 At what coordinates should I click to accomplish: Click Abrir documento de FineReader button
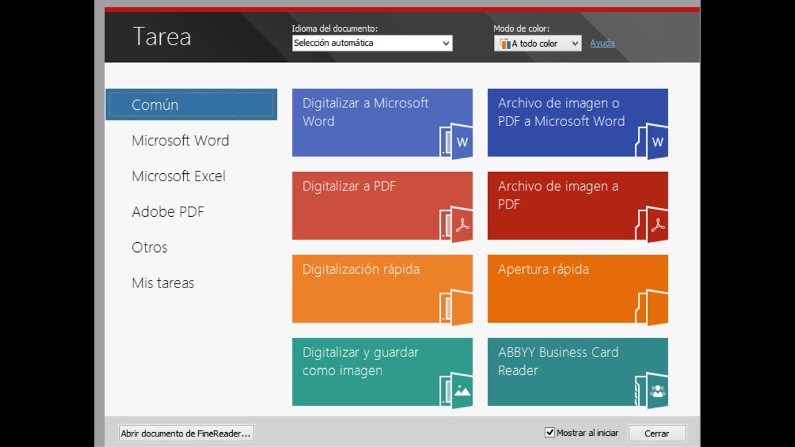point(186,433)
